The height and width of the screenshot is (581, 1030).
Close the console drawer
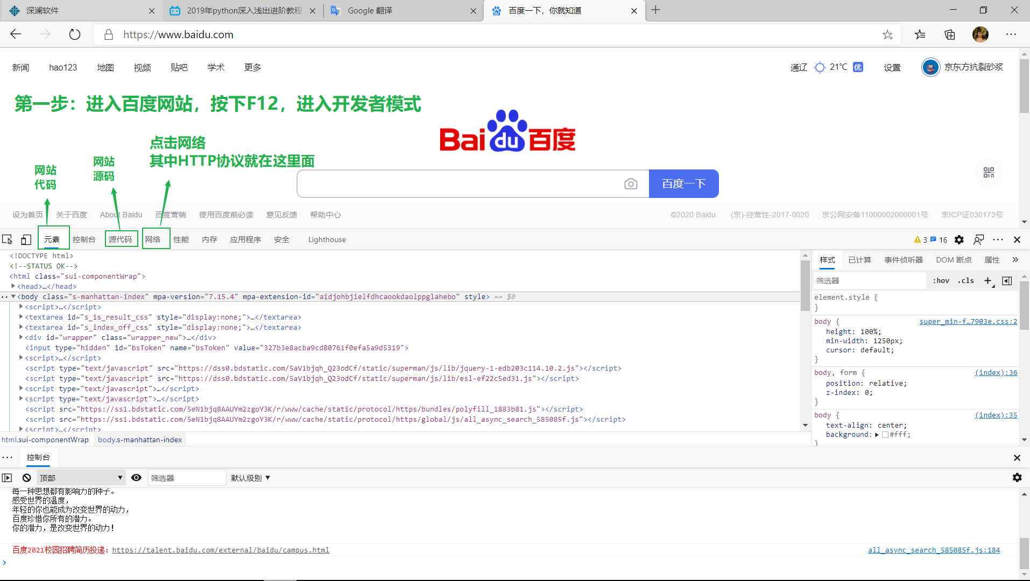1017,458
